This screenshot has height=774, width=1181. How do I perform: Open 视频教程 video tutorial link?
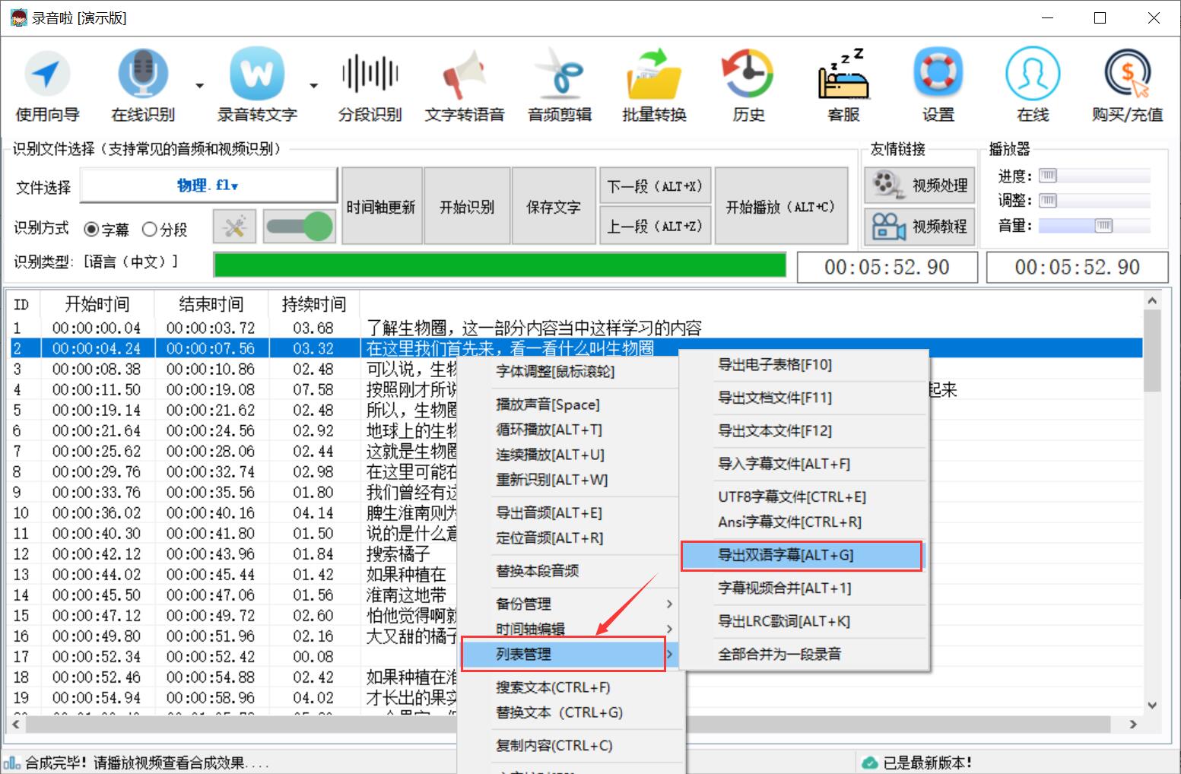click(920, 227)
